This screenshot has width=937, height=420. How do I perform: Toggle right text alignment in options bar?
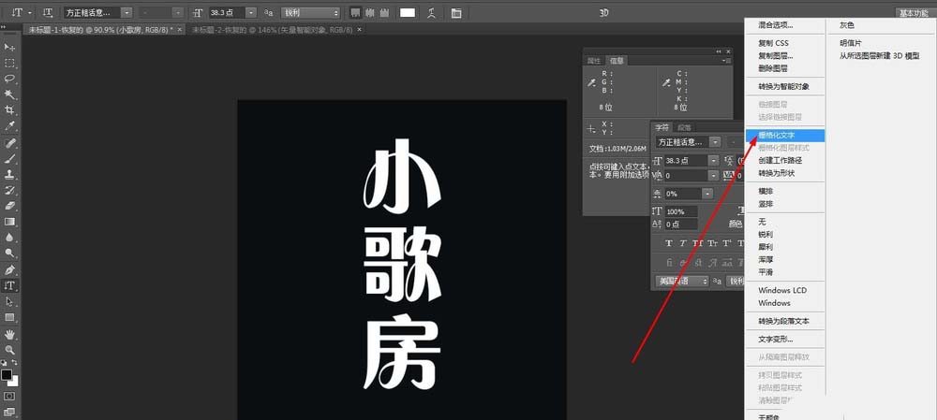[383, 13]
